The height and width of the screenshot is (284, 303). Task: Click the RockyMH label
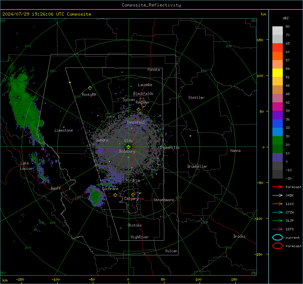pyautogui.click(x=89, y=95)
